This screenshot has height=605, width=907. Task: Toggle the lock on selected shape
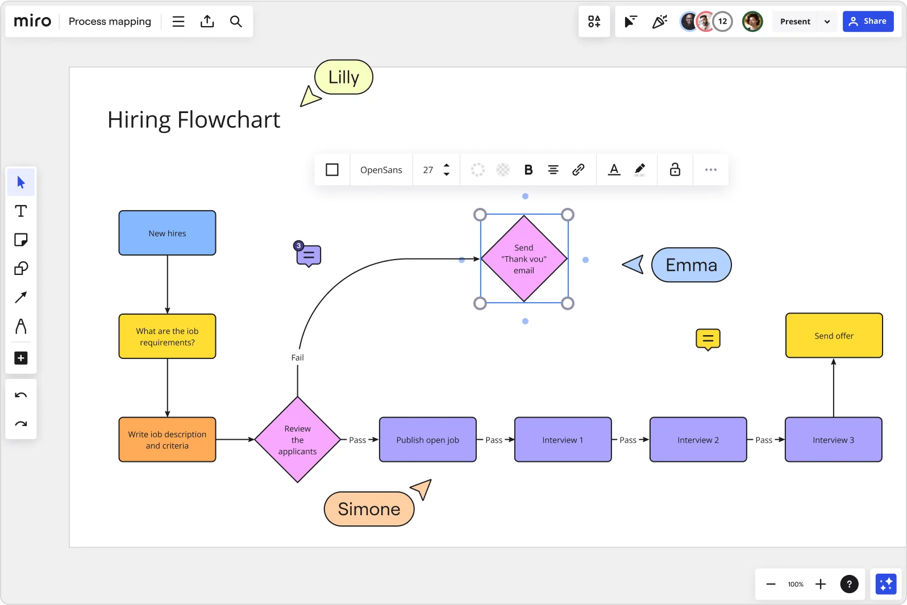(675, 170)
